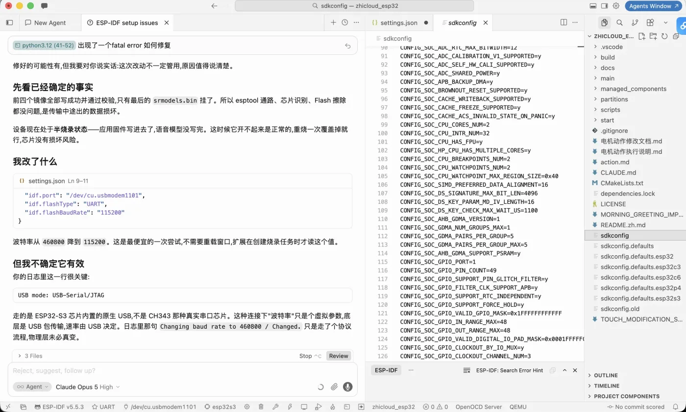Click the chat history clock icon

345,23
